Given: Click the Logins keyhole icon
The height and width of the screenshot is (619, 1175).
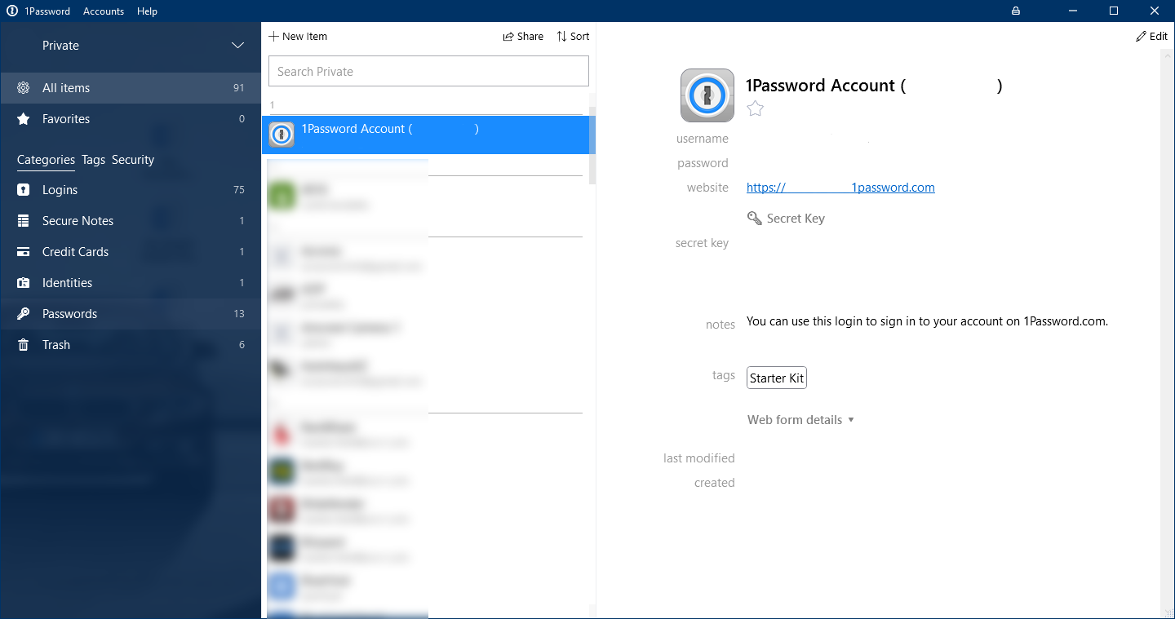Looking at the screenshot, I should coord(24,190).
